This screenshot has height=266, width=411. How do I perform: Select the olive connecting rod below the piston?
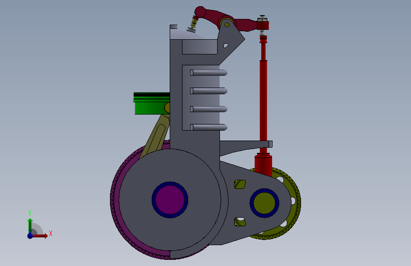click(x=157, y=137)
